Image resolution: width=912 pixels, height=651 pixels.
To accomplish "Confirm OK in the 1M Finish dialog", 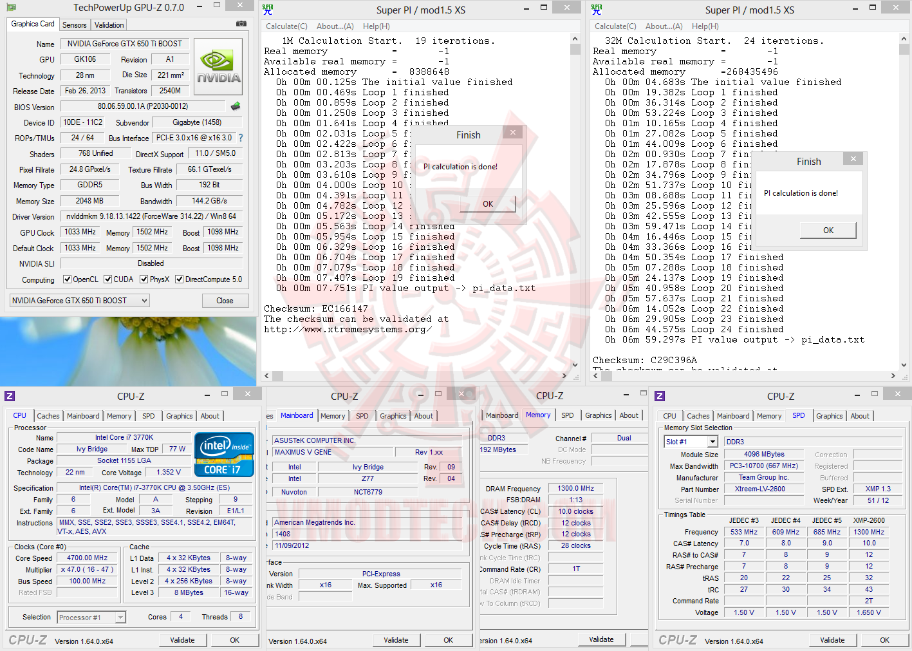I will coord(488,204).
